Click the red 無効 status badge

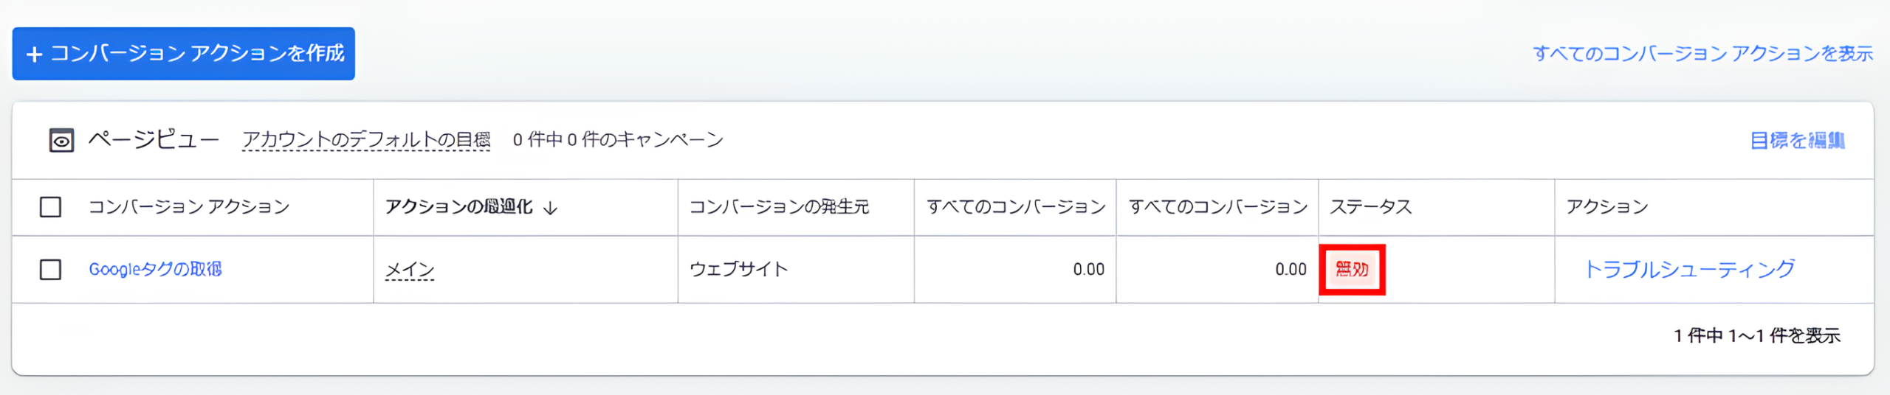1352,270
